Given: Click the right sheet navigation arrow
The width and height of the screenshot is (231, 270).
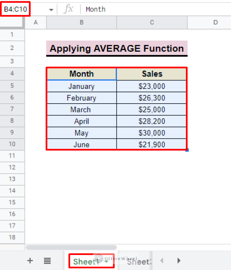Looking at the screenshot, I should [x=179, y=261].
